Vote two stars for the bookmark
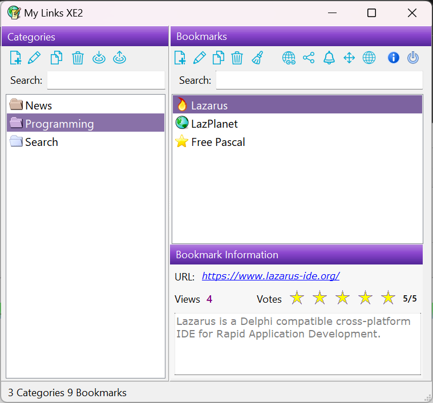 click(319, 298)
